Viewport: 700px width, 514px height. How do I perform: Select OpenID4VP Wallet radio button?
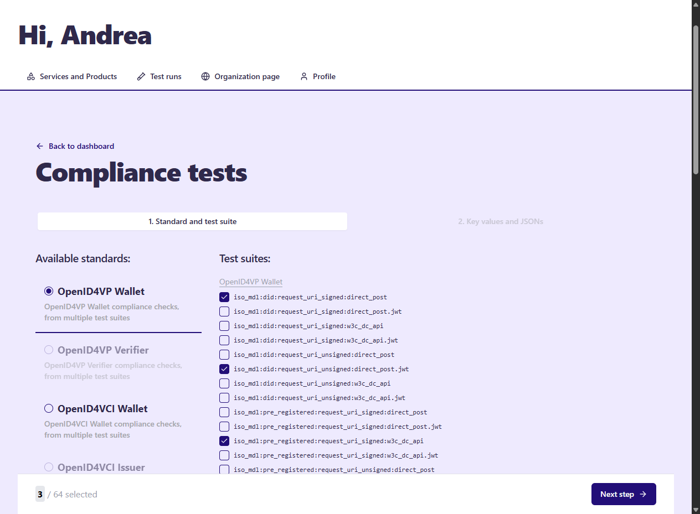pos(49,291)
